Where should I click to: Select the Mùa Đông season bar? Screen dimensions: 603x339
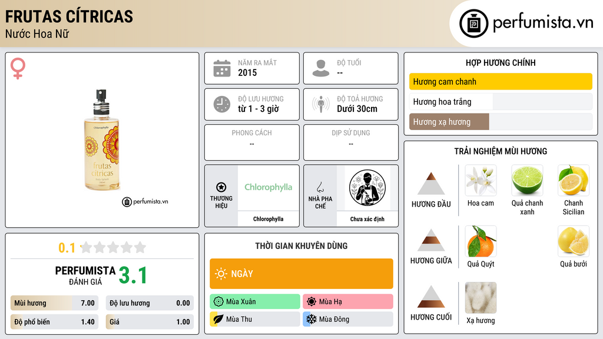click(348, 319)
